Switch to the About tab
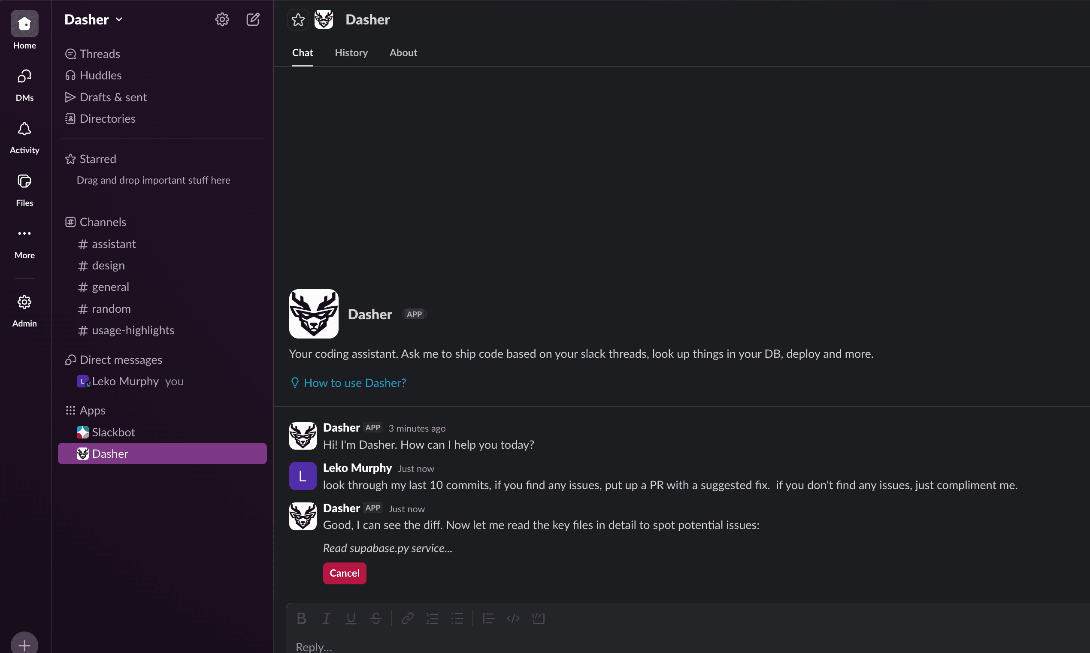The image size is (1090, 653). [x=403, y=52]
